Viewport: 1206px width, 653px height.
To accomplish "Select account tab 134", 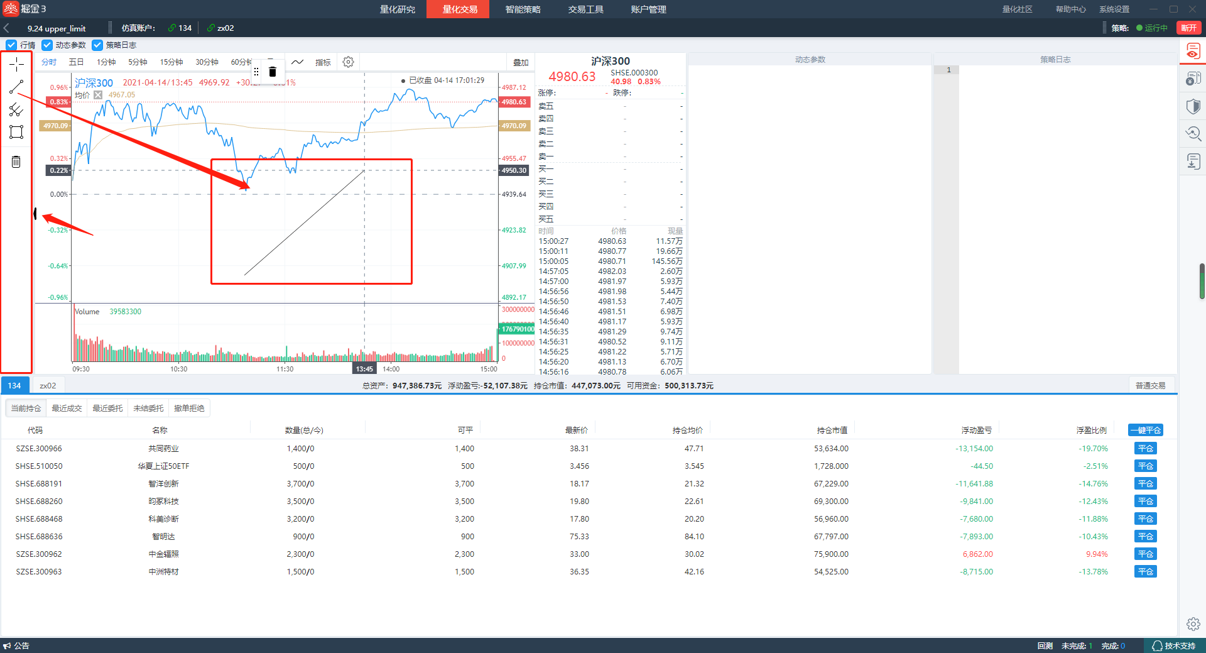I will (x=14, y=386).
